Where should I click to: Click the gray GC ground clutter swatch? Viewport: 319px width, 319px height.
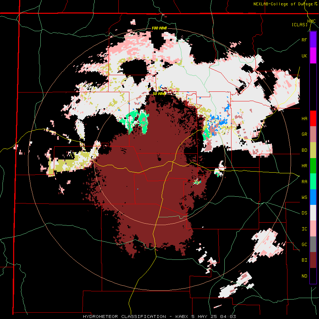click(313, 244)
